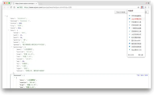154x95 pixels.
Task: Click the pencil icon beside 页面取色工具
Action: point(130,31)
